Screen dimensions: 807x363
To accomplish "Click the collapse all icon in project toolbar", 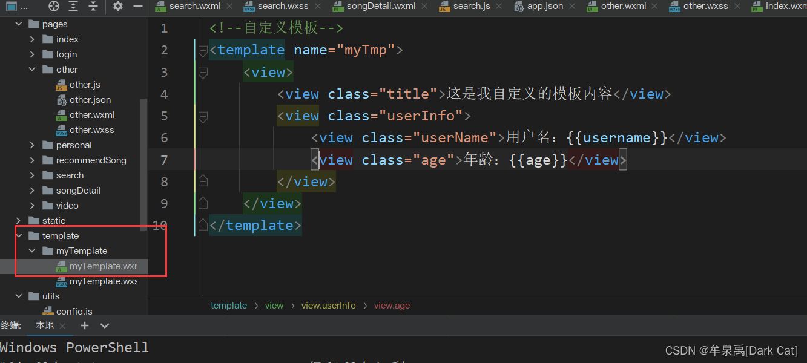I will point(93,7).
